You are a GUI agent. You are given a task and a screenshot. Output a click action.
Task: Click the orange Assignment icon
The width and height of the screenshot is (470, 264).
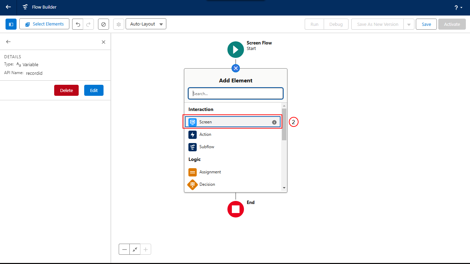pyautogui.click(x=193, y=172)
